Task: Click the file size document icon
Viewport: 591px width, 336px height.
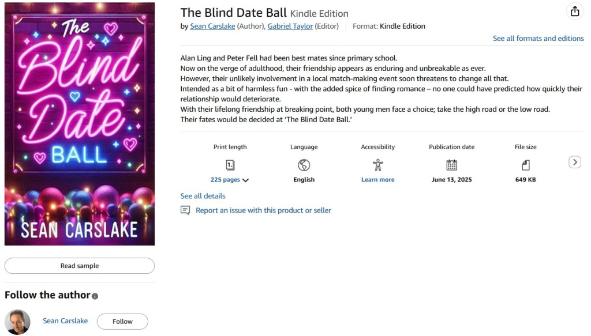Action: tap(525, 165)
